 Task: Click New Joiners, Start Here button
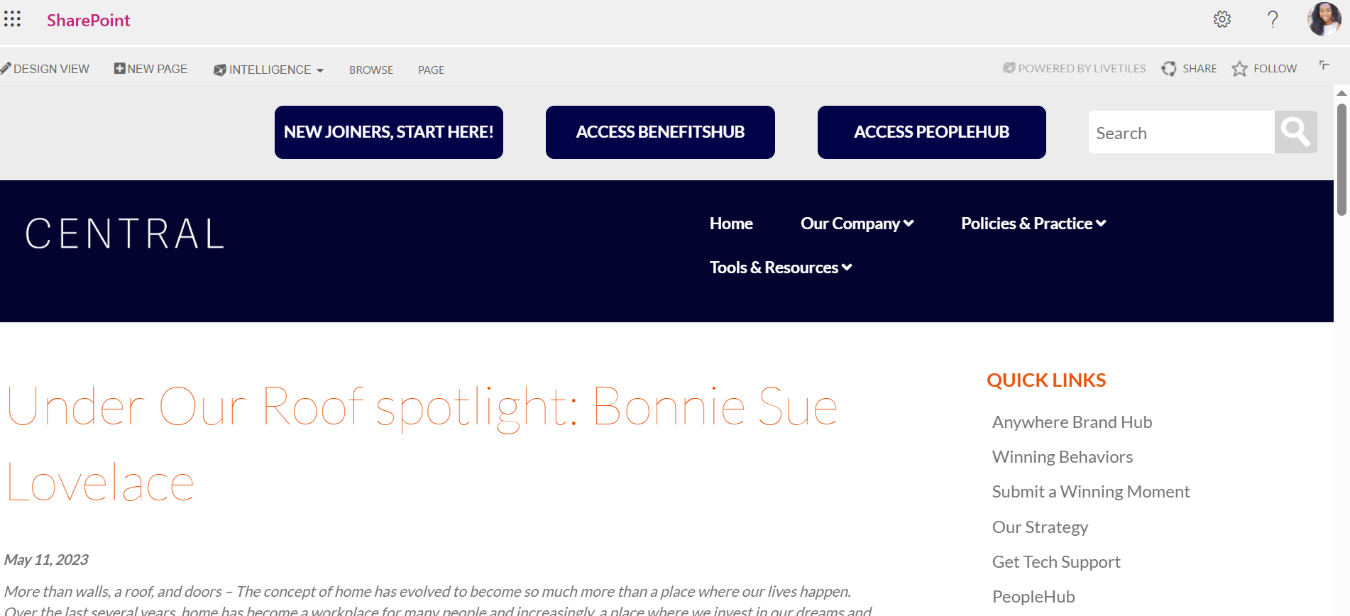coord(389,132)
